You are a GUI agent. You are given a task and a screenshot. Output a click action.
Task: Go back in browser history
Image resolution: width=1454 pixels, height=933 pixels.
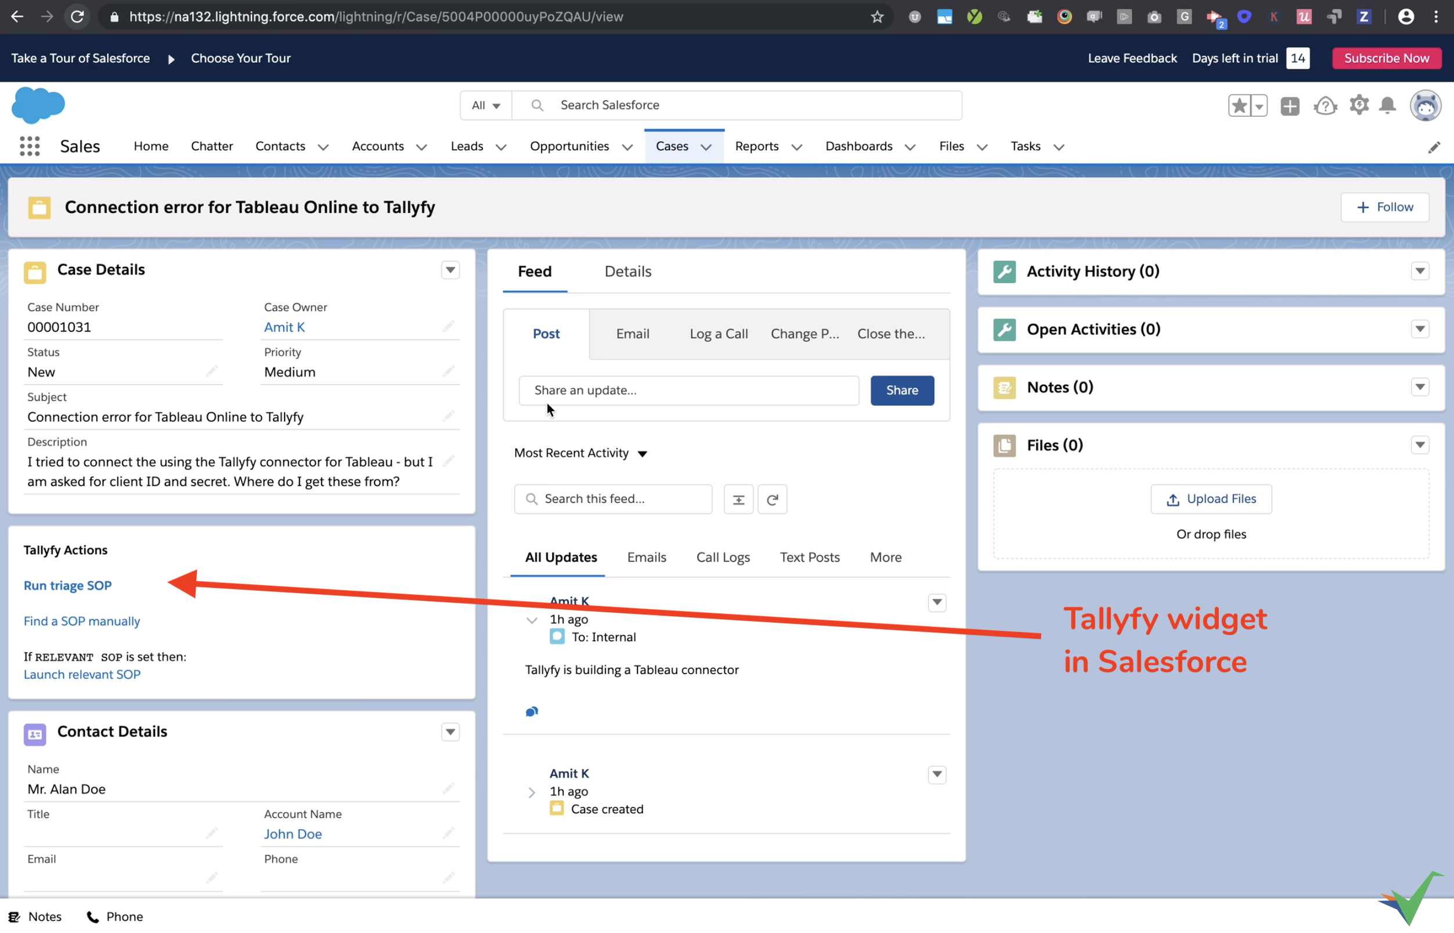point(17,16)
